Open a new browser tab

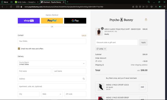tap(68, 2)
